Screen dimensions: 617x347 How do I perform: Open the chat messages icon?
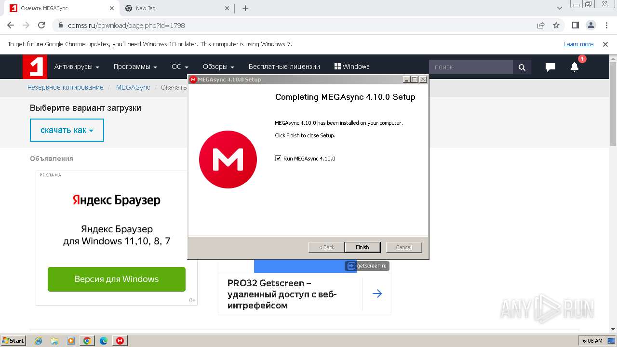[x=550, y=67]
